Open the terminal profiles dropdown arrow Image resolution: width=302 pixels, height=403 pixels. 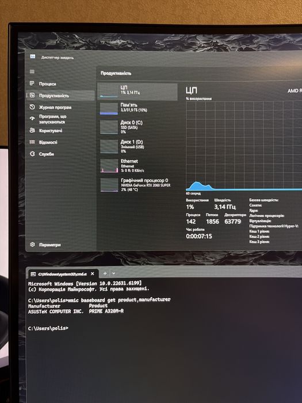click(113, 273)
